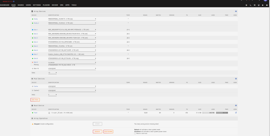Switch to the Users tab
The height and width of the screenshot is (136, 270).
(28, 5)
